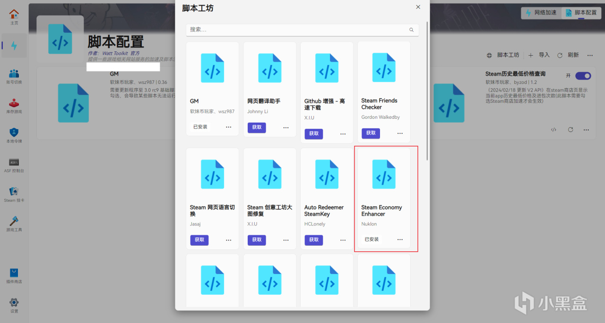Open more options for Steam Friends Checker
This screenshot has height=323, width=605.
click(400, 133)
